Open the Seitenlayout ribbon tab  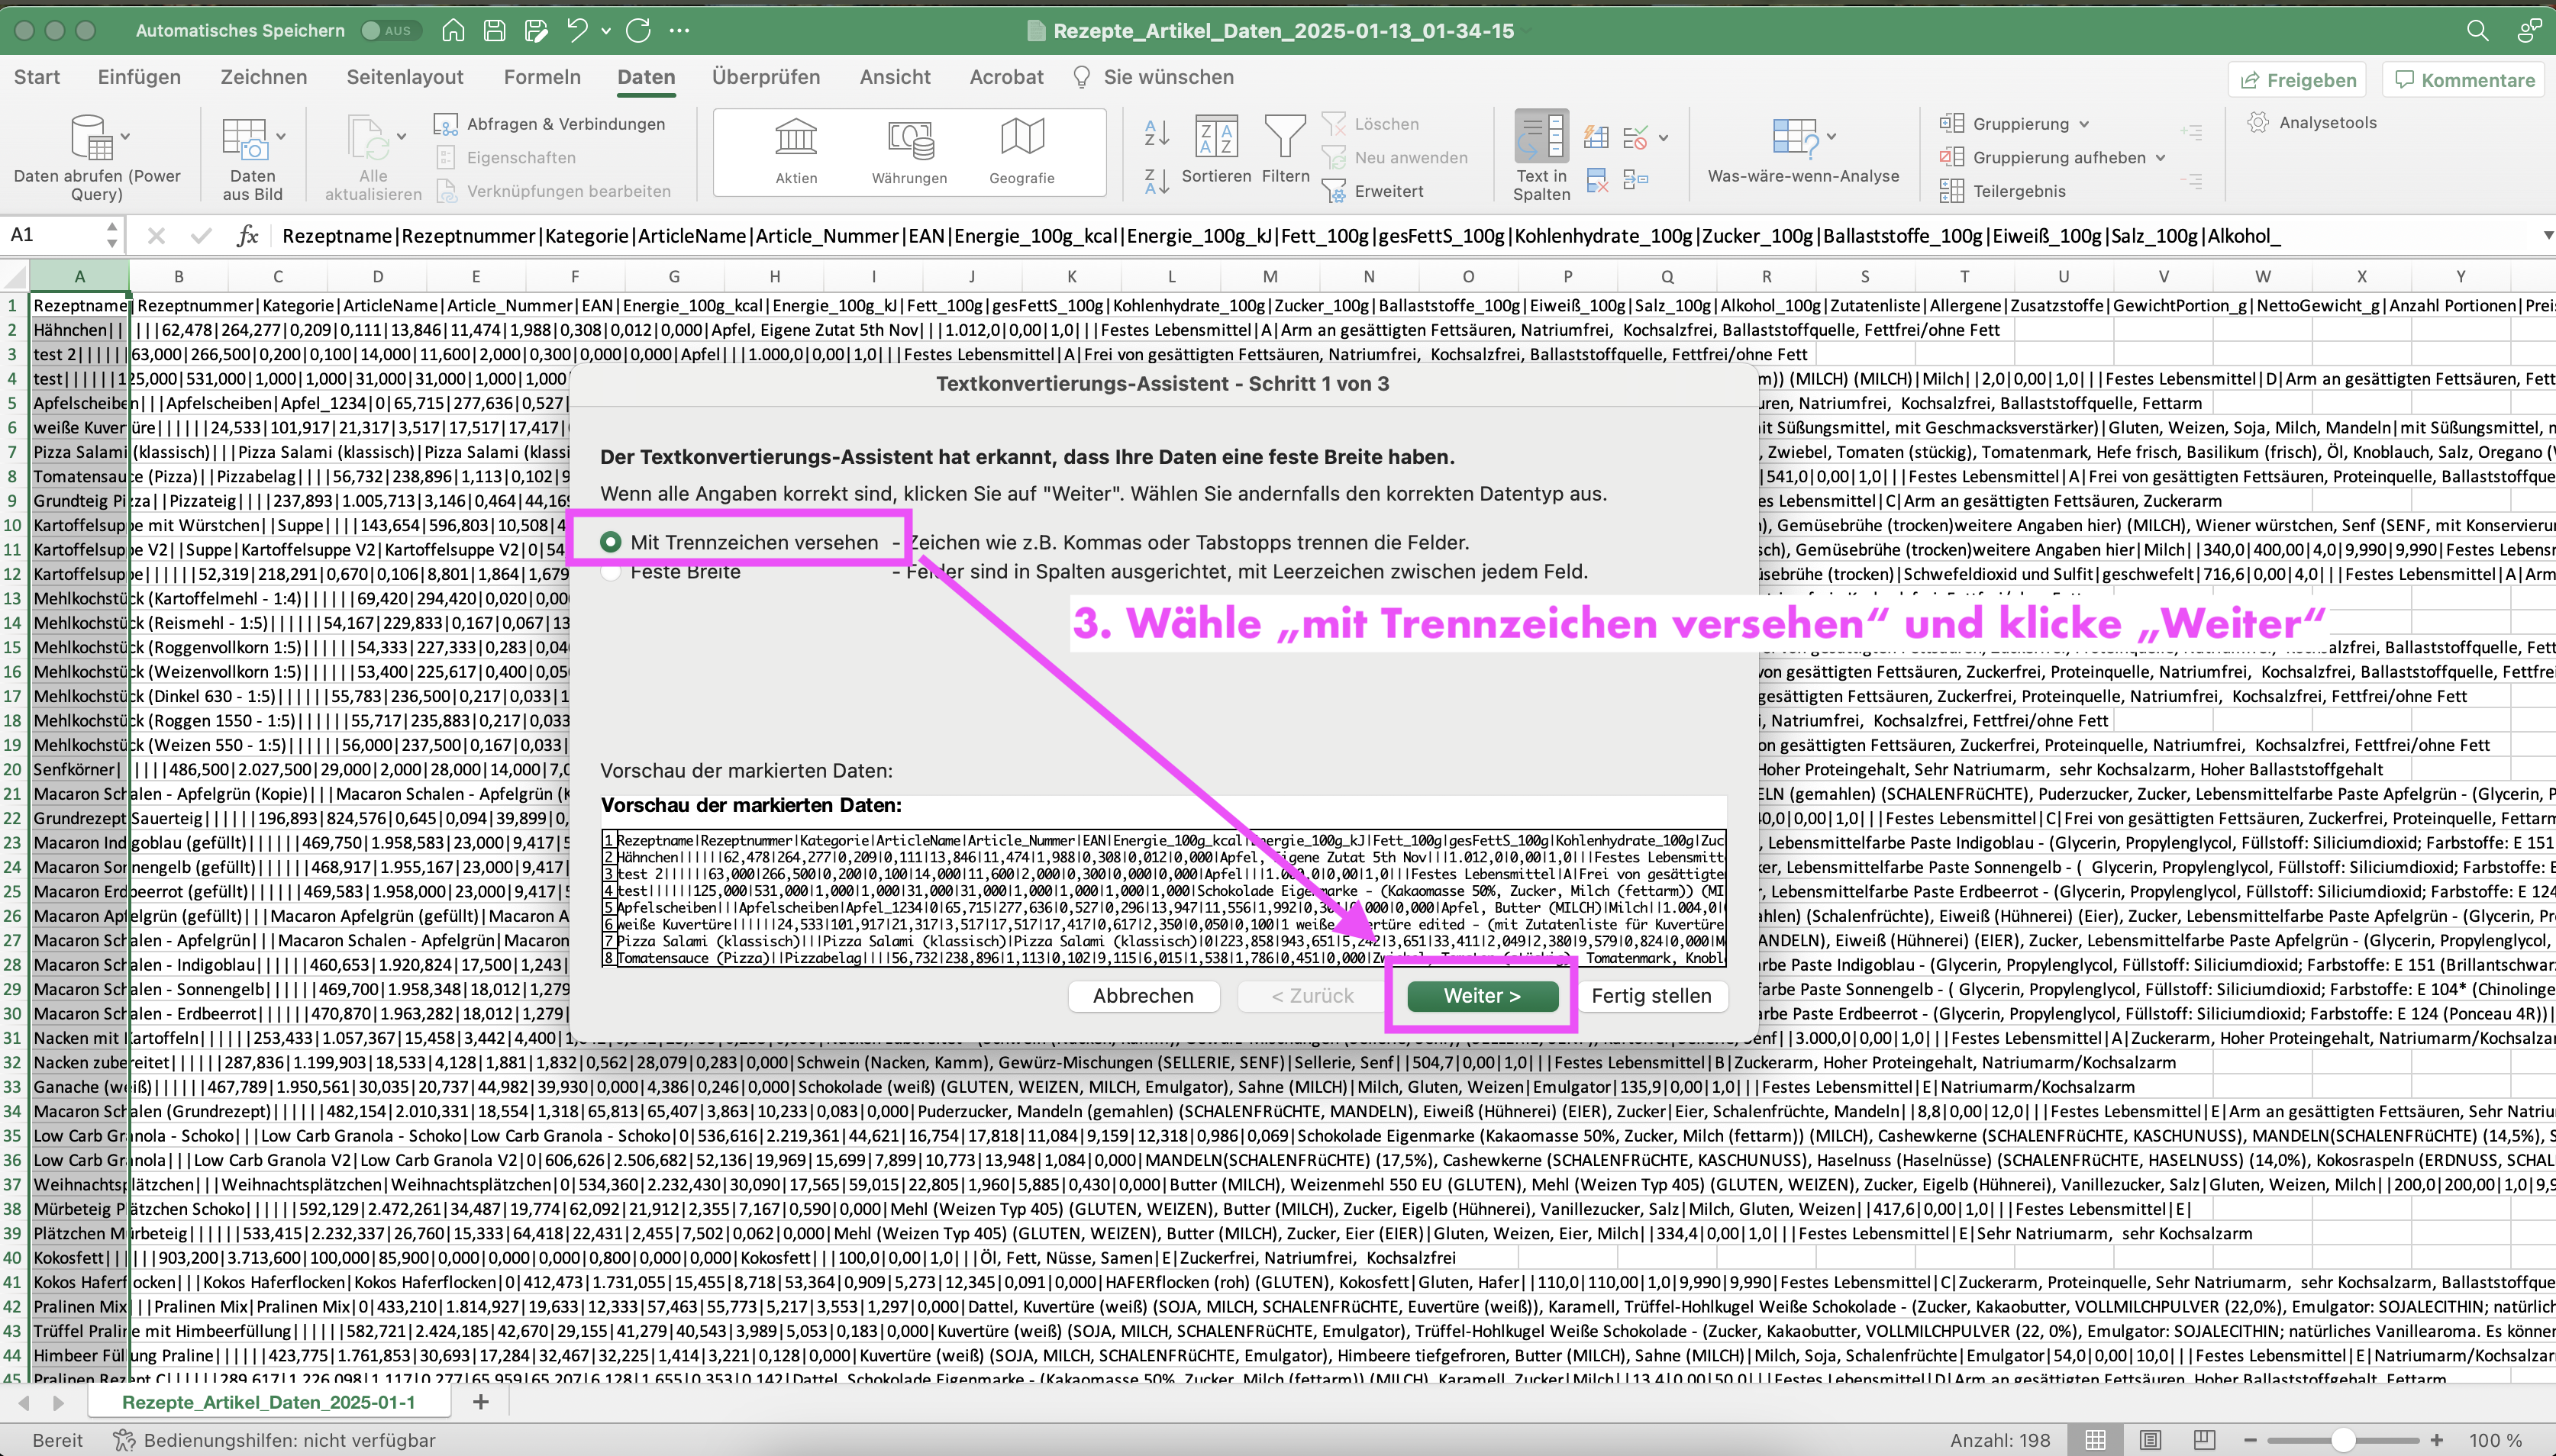point(404,77)
